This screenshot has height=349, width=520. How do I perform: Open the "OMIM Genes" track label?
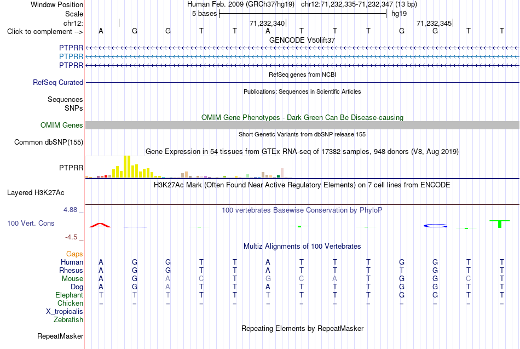tap(61, 125)
